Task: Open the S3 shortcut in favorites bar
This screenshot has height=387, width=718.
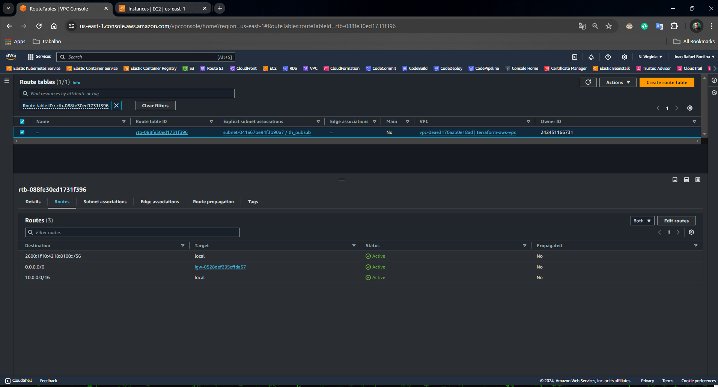Action: (188, 69)
